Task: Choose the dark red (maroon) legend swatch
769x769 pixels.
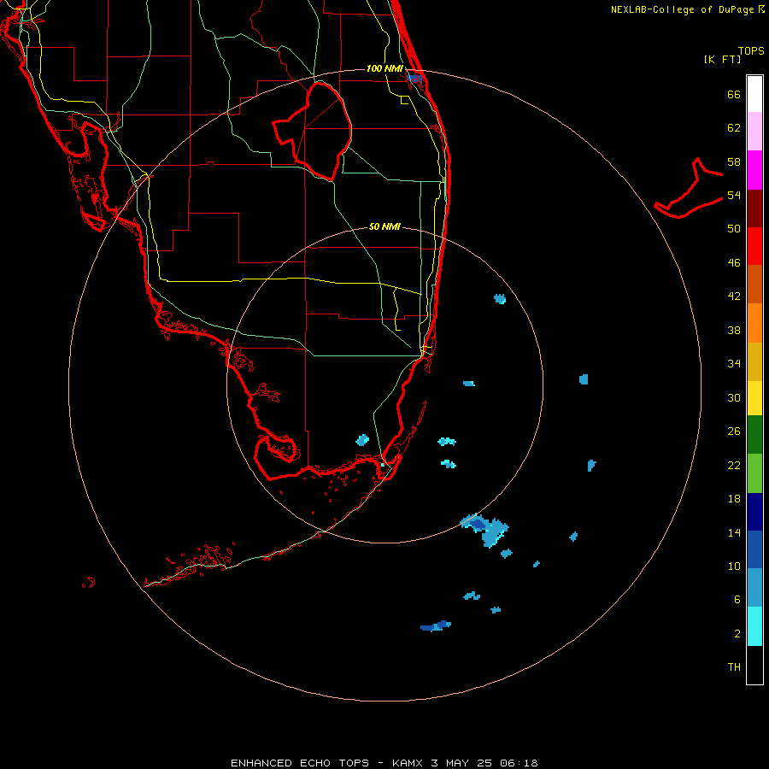Action: (x=754, y=208)
